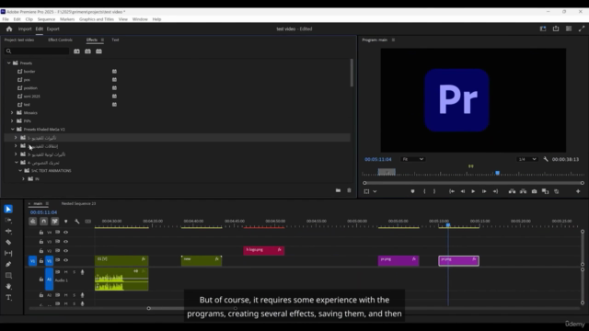The width and height of the screenshot is (589, 331).
Task: Expand the PiPs folder
Action: [12, 120]
